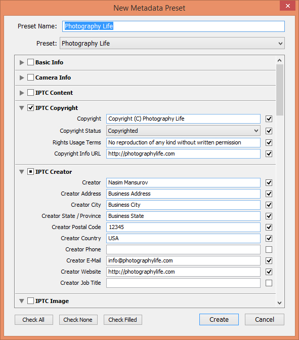Image resolution: width=299 pixels, height=340 pixels.
Task: Click the scrollbar down arrow
Action: coord(279,303)
